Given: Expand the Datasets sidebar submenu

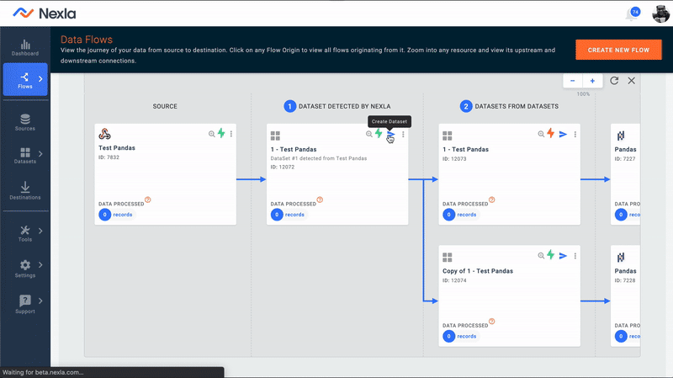Looking at the screenshot, I should coord(40,153).
